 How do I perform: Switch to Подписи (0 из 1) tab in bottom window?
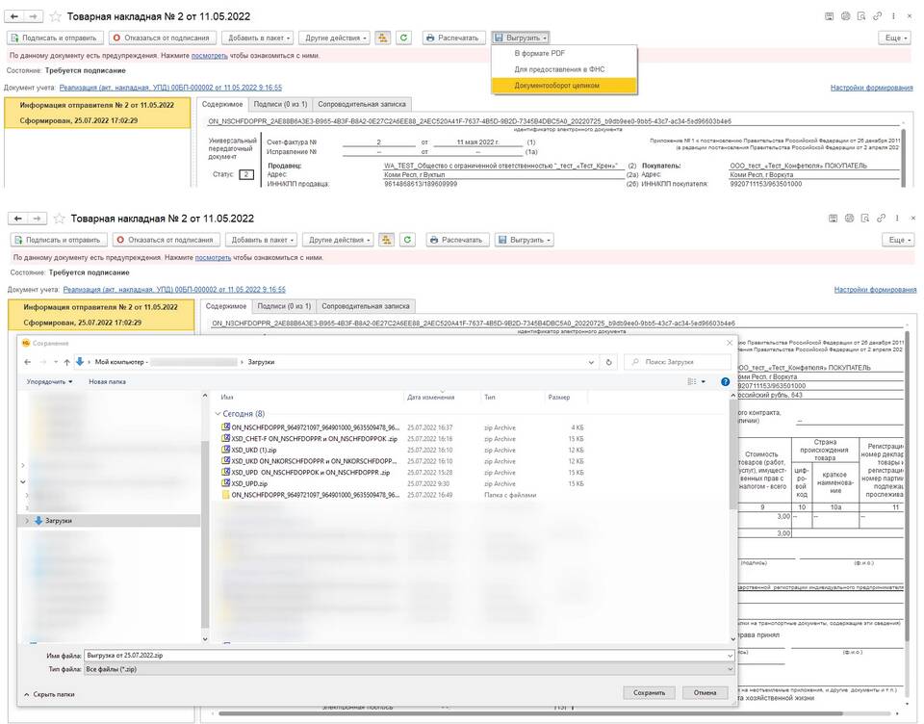point(284,306)
